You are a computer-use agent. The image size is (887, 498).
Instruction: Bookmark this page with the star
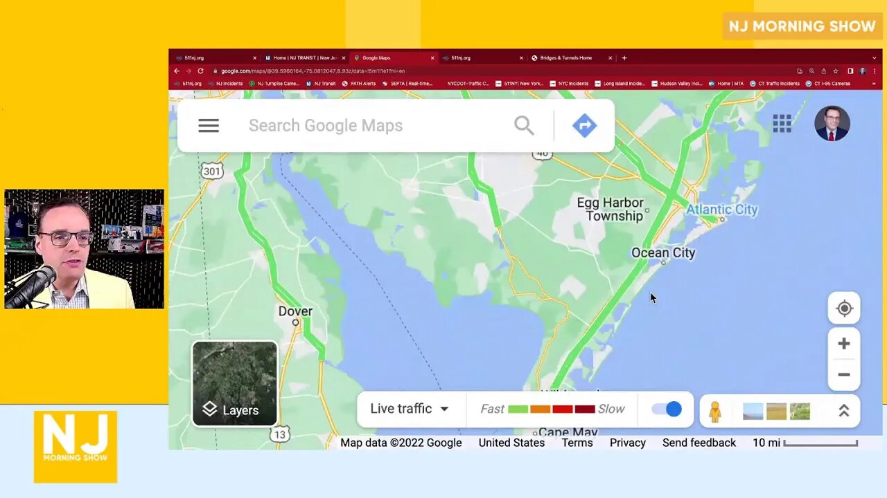(836, 71)
